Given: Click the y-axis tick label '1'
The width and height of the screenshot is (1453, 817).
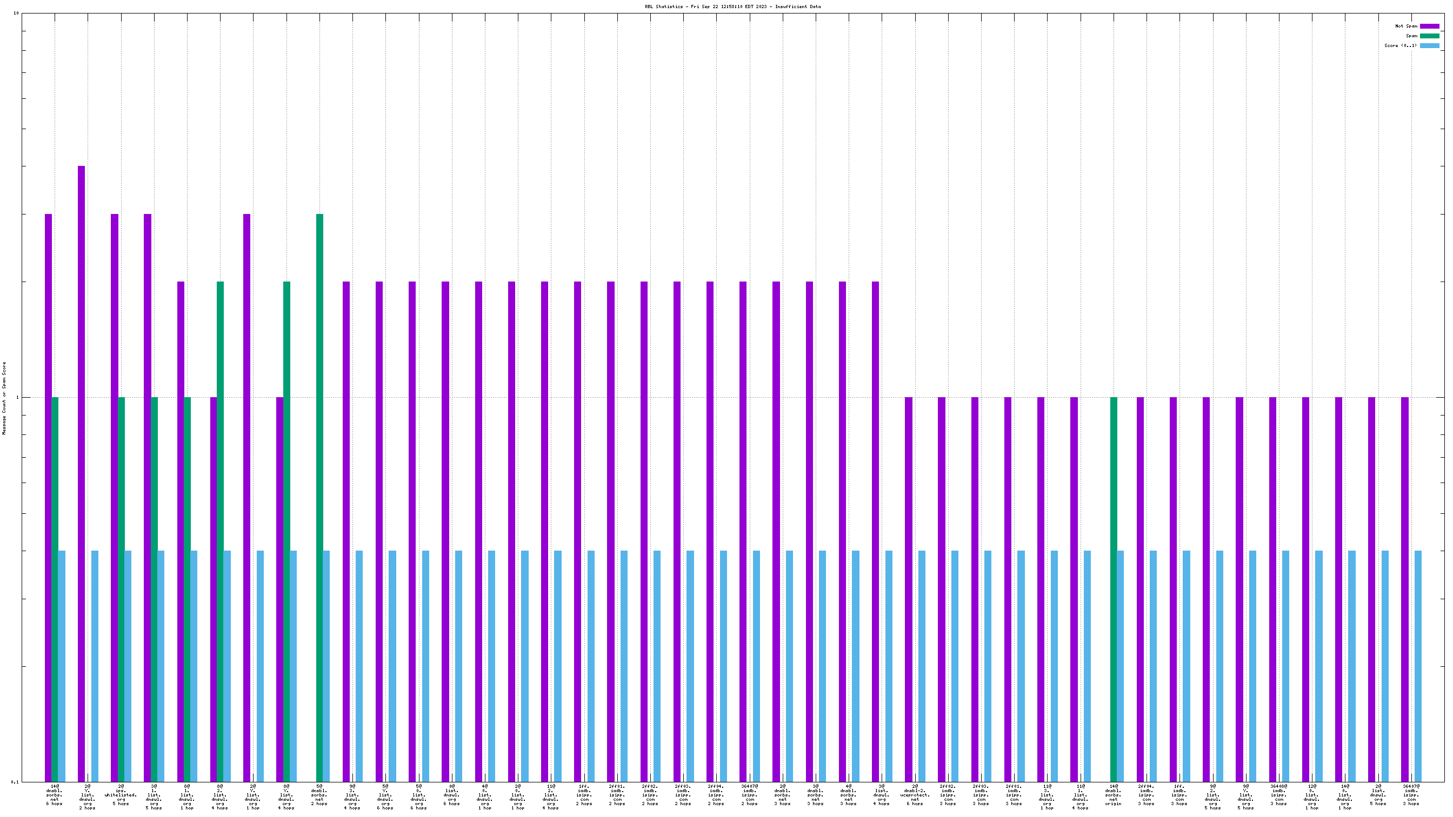Looking at the screenshot, I should (x=17, y=398).
